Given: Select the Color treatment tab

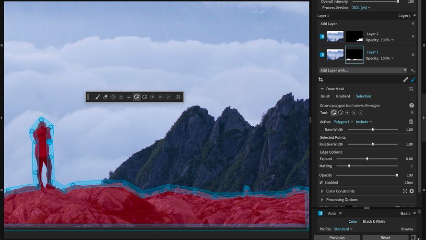Looking at the screenshot, I should pyautogui.click(x=353, y=221).
